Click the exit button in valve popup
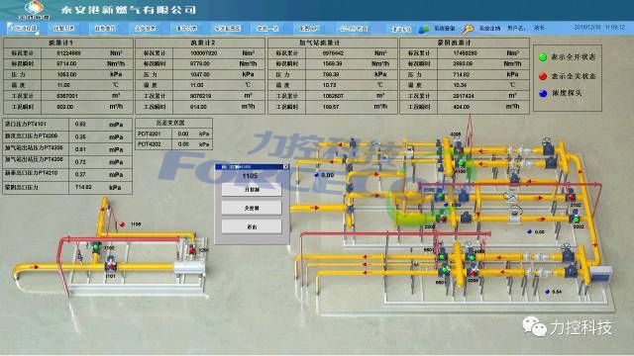This screenshot has width=634, height=356. 252,226
